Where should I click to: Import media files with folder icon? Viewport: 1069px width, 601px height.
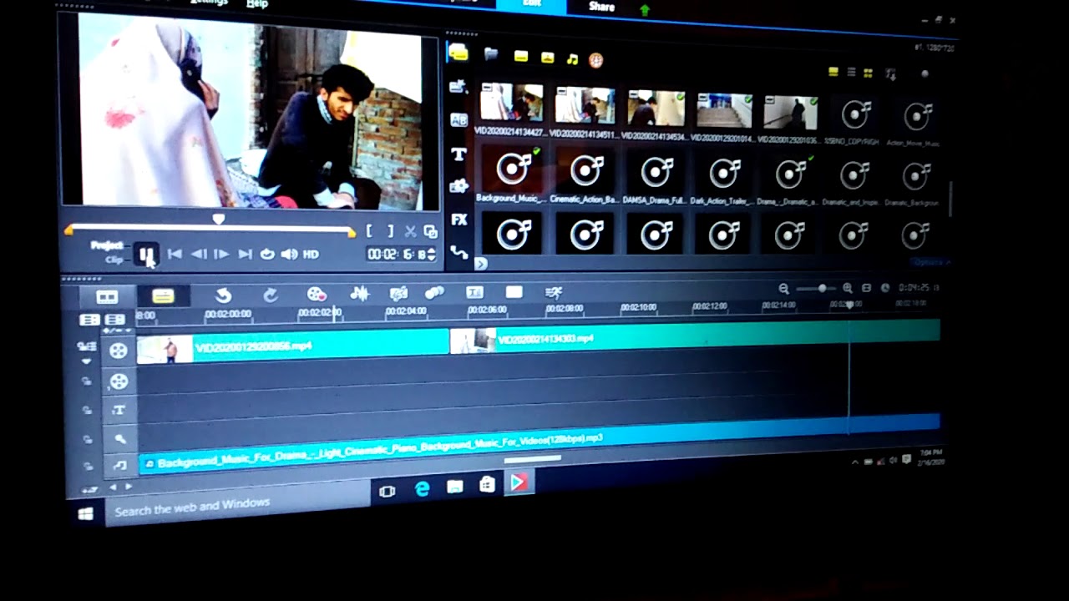pos(491,55)
